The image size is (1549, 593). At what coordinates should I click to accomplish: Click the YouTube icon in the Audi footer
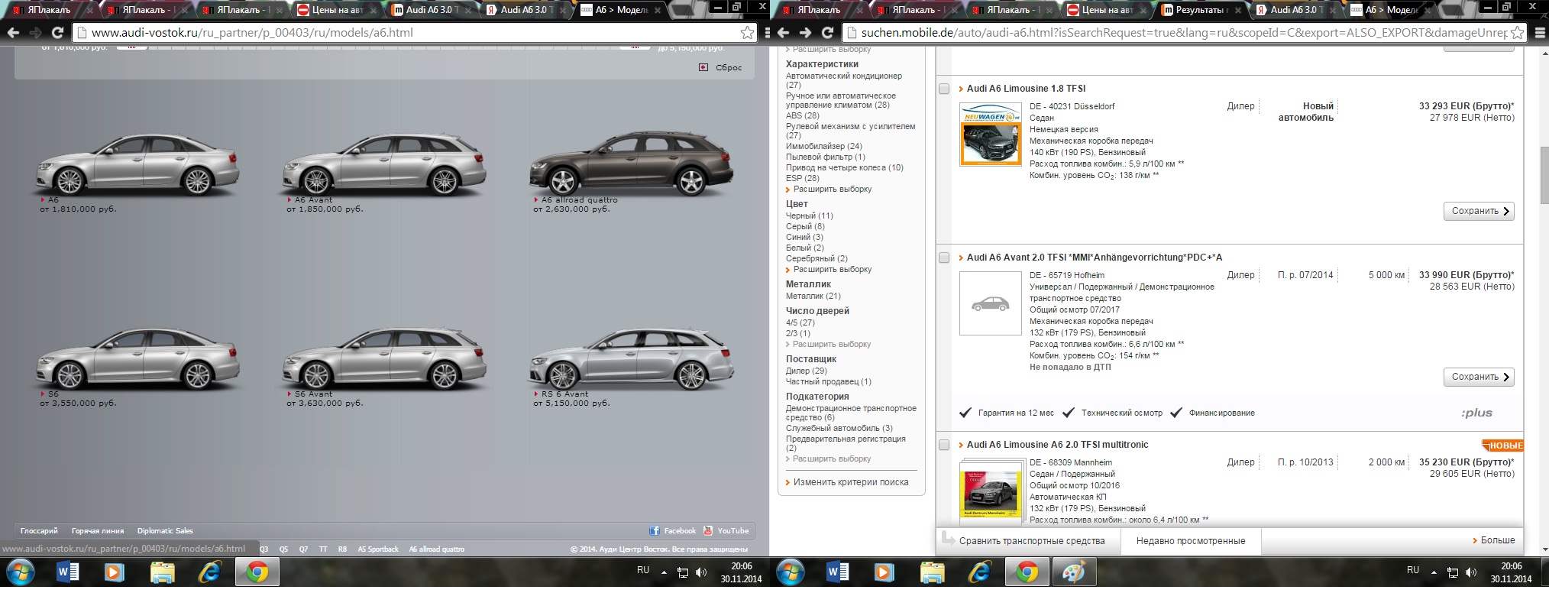tap(708, 530)
